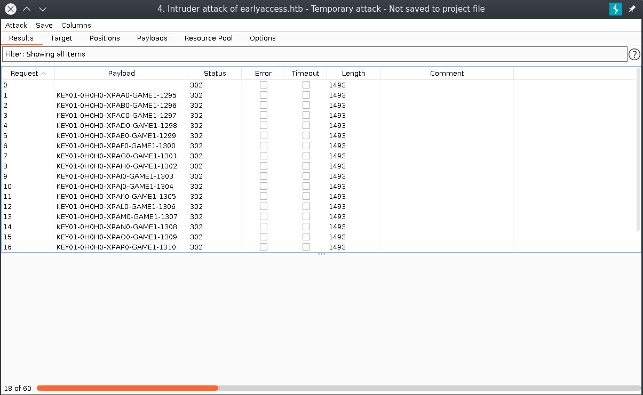This screenshot has height=395, width=643.
Task: Click the up arrow in title bar
Action: [x=27, y=9]
